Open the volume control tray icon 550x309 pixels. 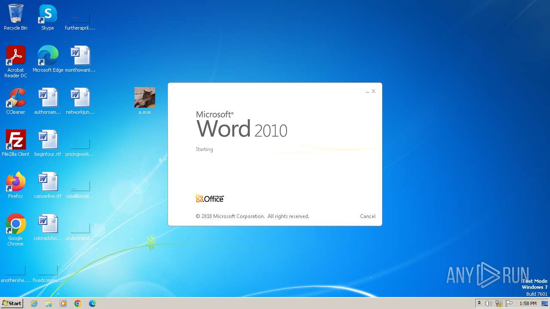click(x=489, y=303)
